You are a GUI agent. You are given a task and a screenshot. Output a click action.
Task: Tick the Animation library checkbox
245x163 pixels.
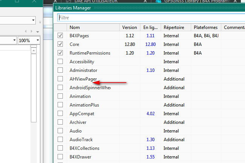coord(60,96)
